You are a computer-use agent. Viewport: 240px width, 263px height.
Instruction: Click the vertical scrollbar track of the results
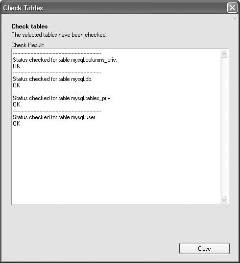(224, 127)
